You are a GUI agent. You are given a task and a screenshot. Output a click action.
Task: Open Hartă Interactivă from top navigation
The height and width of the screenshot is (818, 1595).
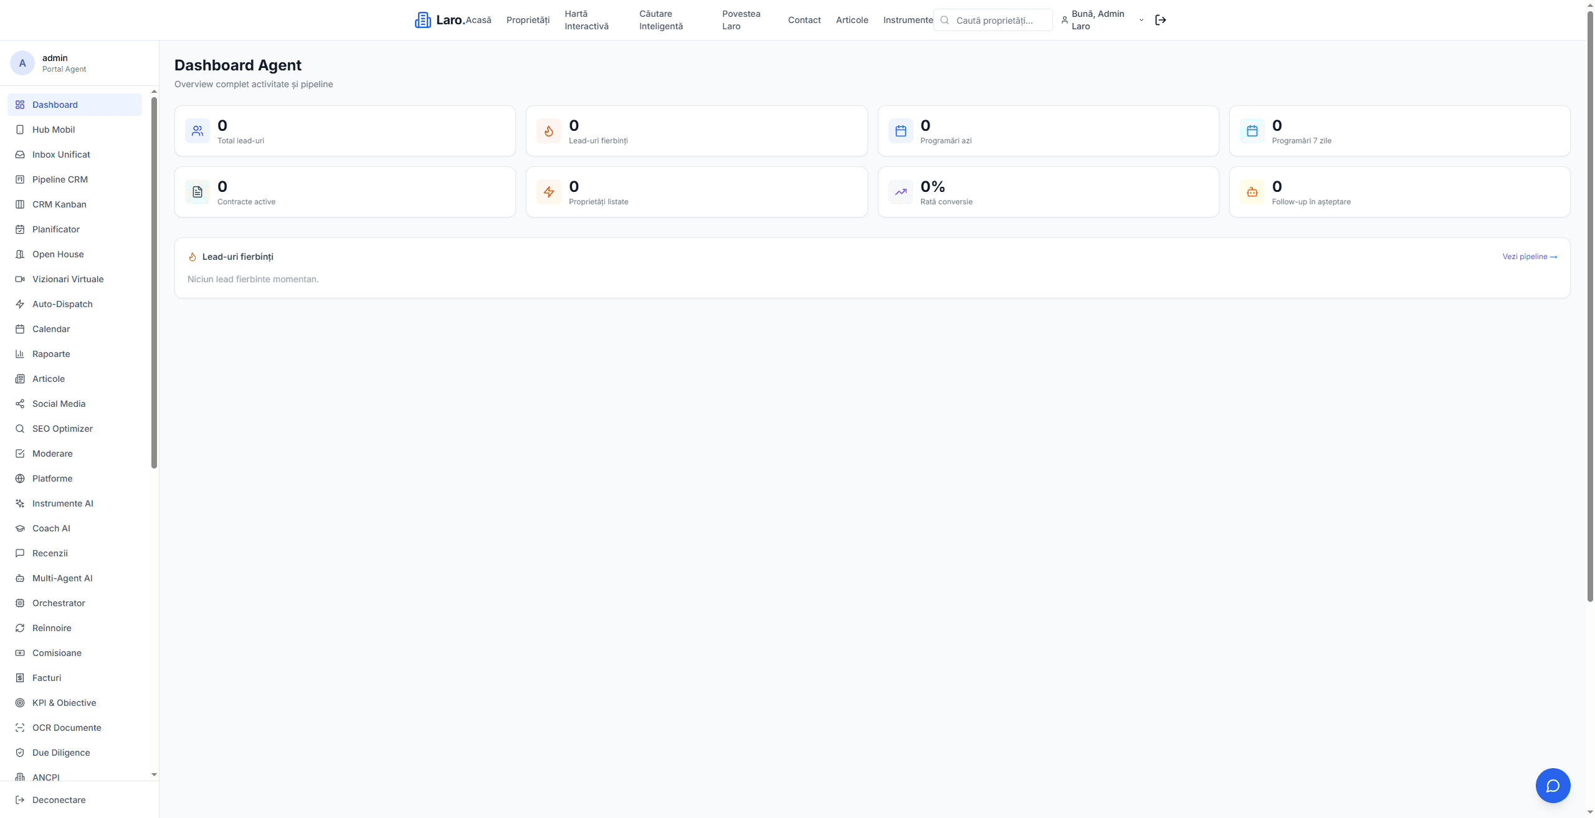pyautogui.click(x=586, y=20)
